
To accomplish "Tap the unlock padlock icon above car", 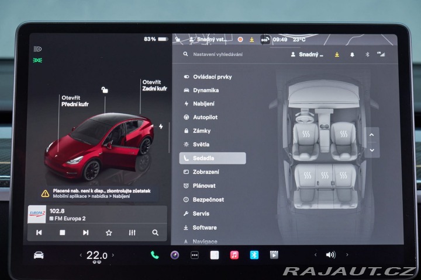I will click(x=105, y=90).
